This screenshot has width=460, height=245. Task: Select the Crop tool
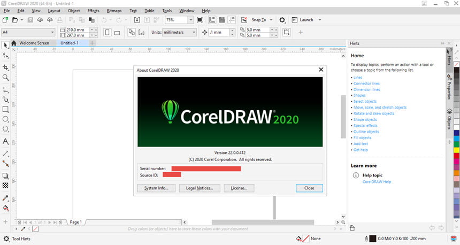[5, 67]
